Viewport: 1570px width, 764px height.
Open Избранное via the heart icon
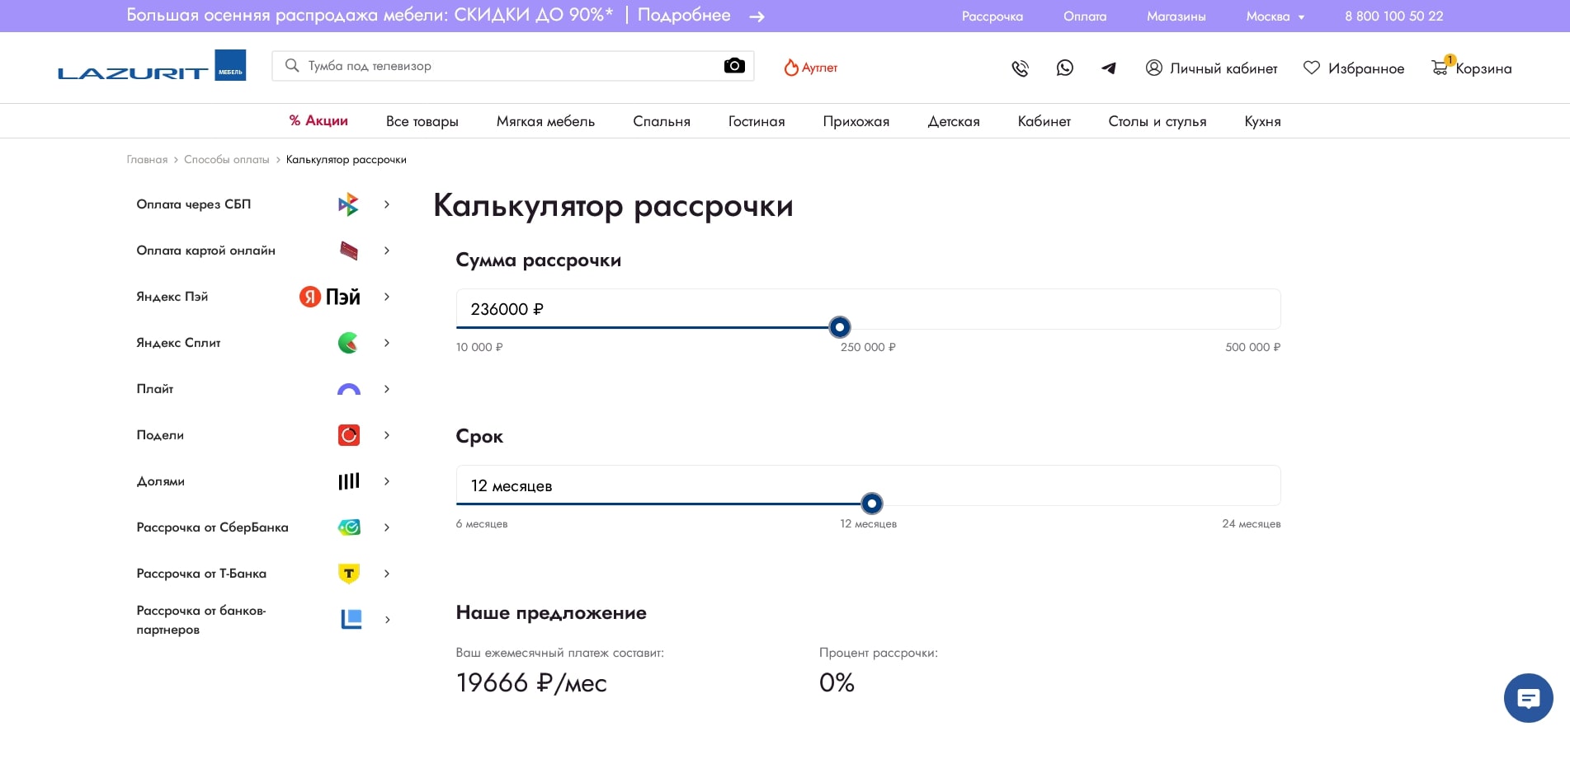(1311, 68)
